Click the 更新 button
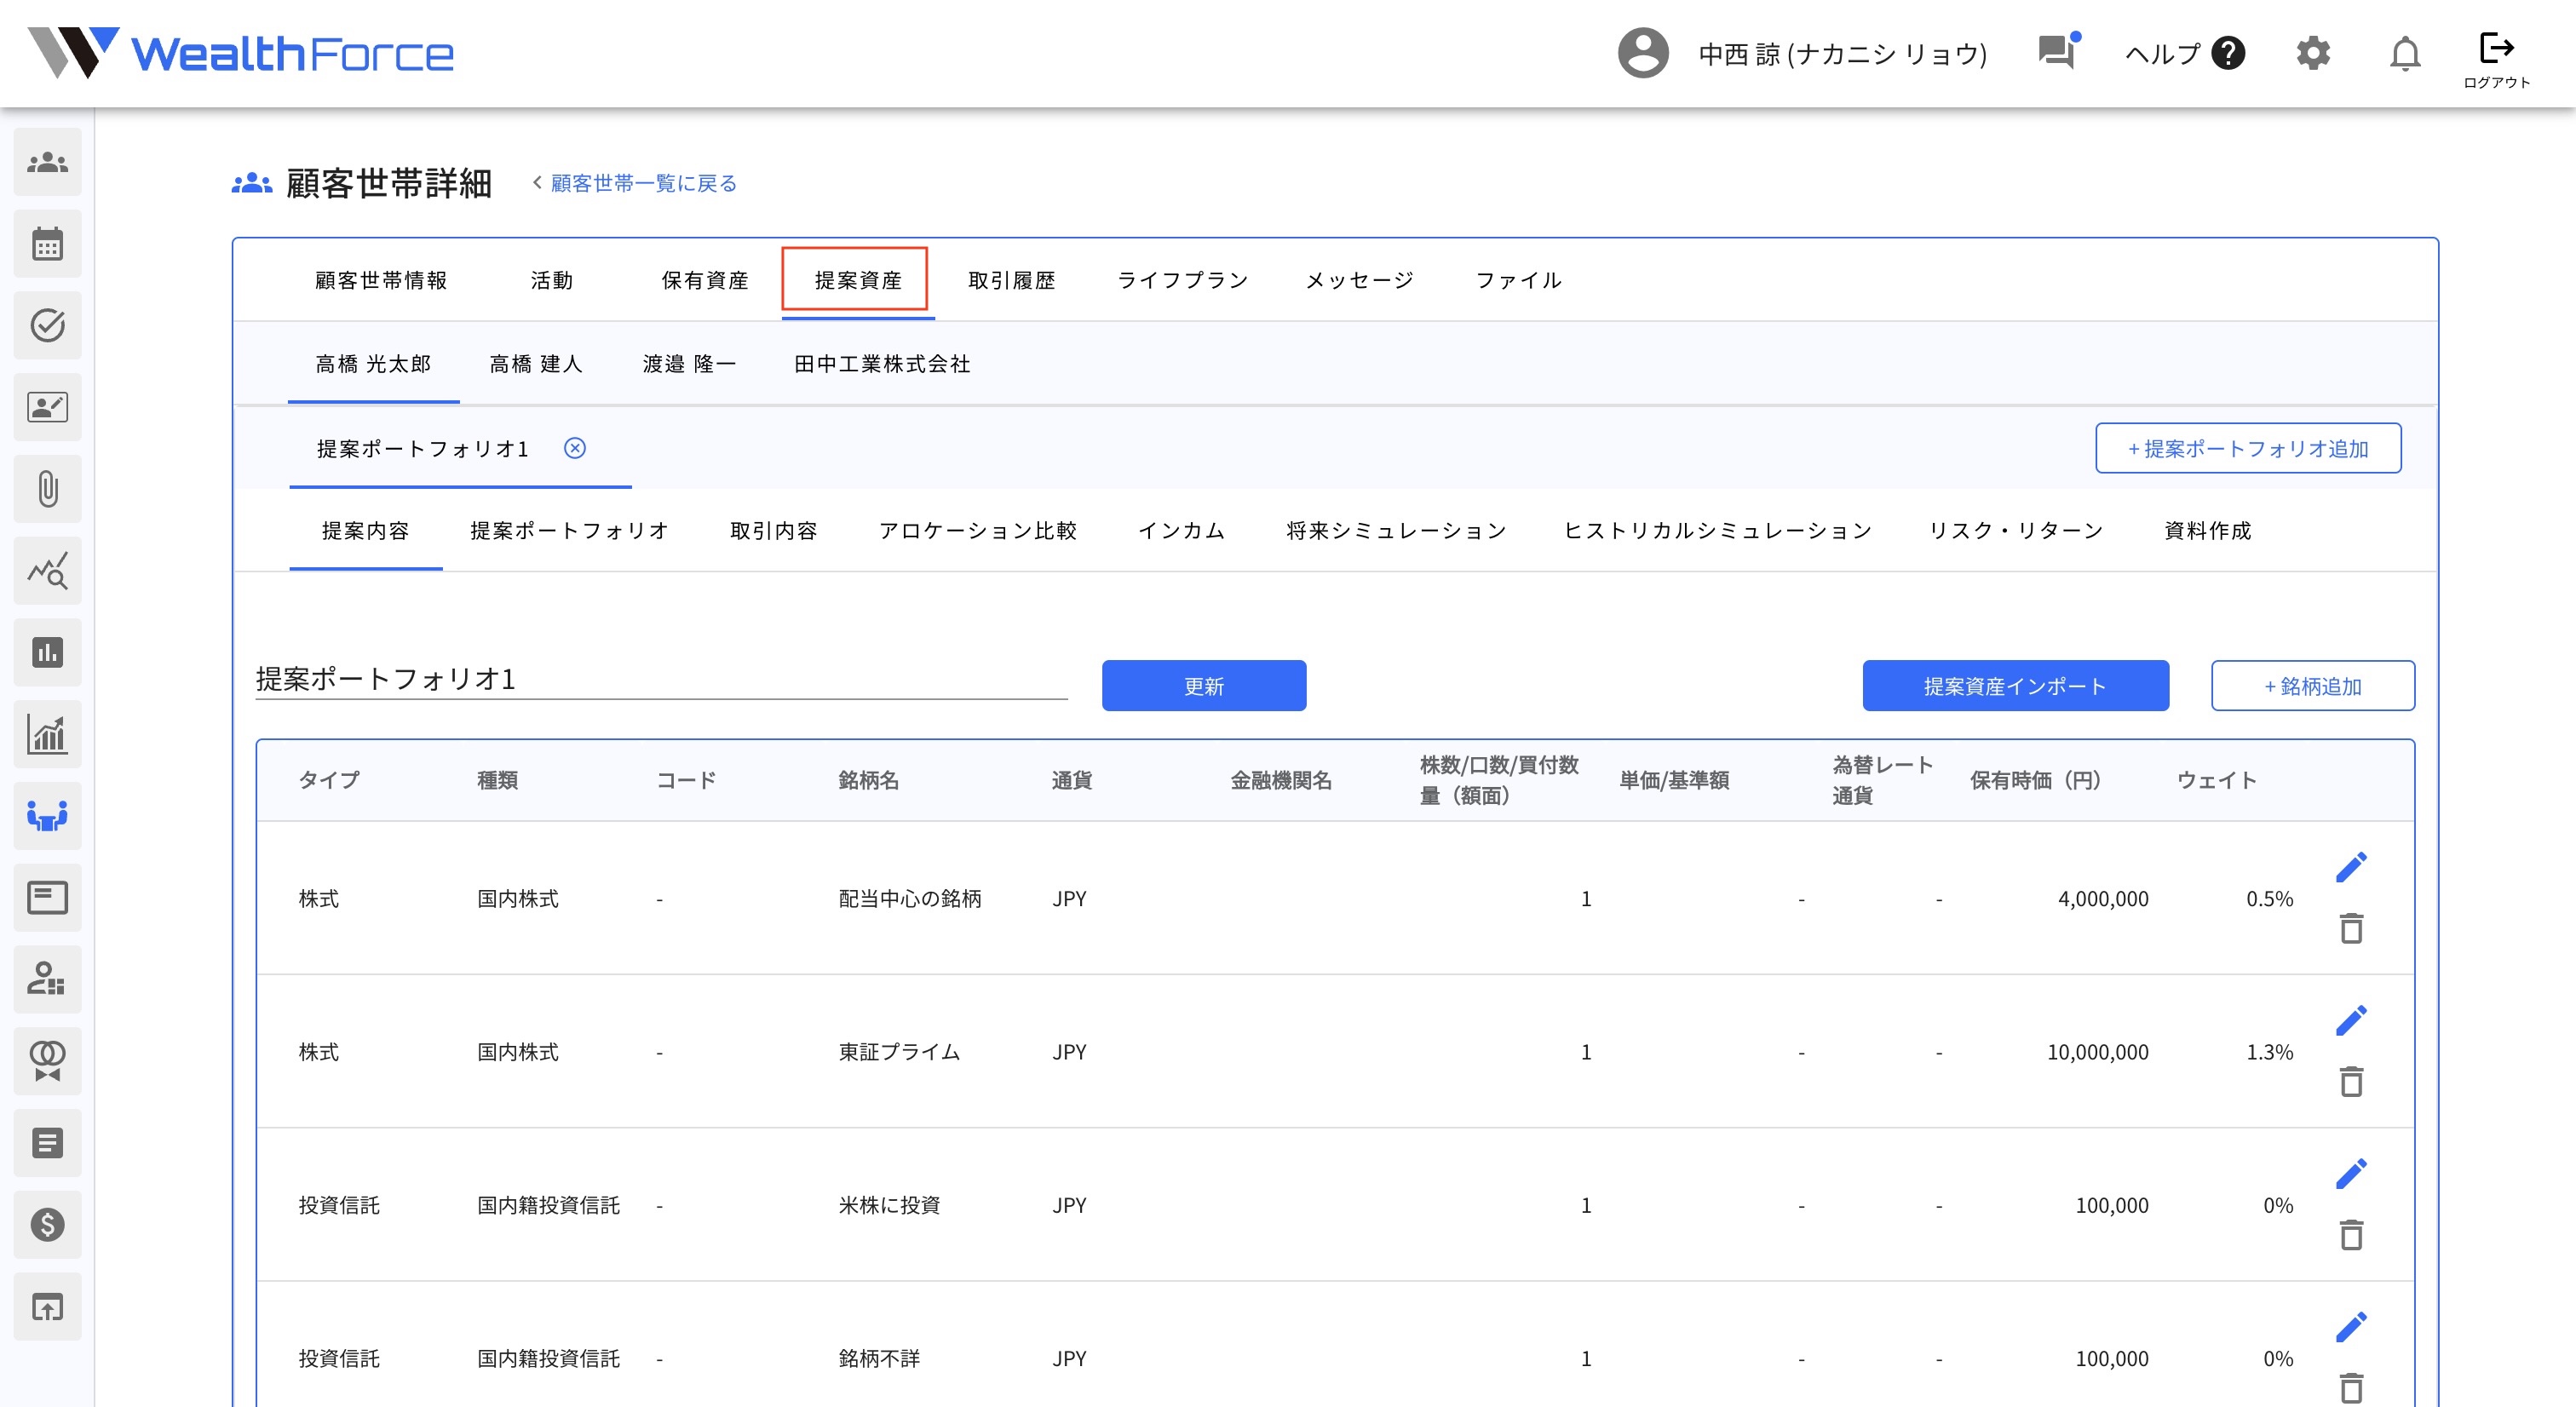 coord(1204,686)
